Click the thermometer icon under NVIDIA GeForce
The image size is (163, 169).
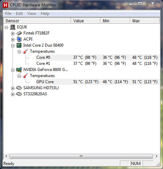[25, 76]
